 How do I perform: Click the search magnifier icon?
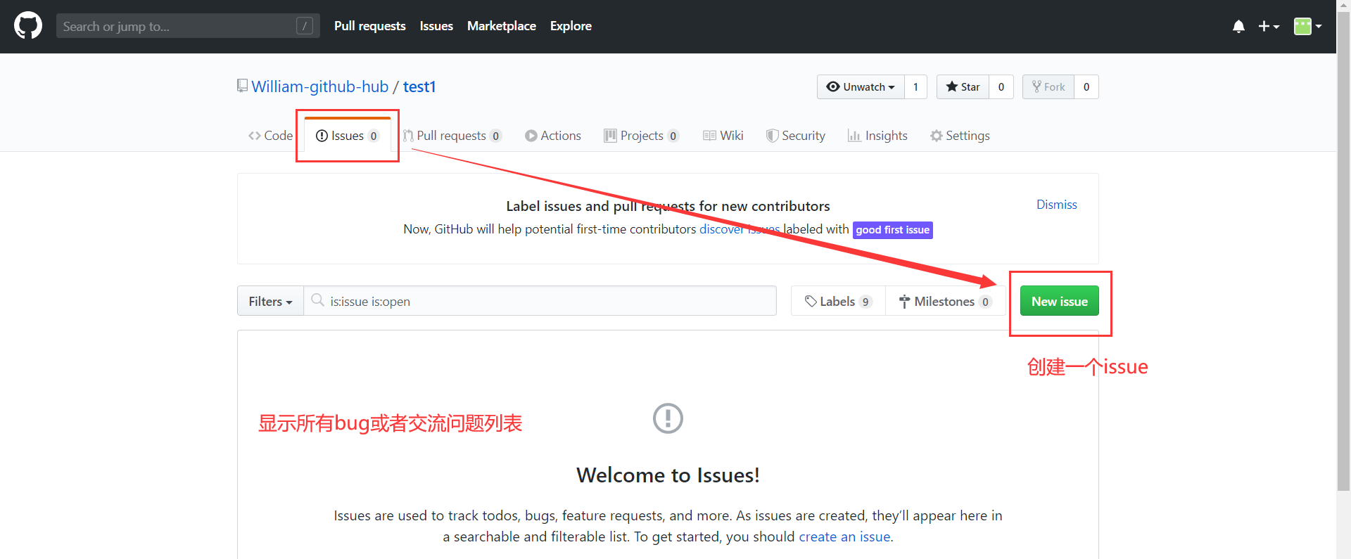point(317,300)
